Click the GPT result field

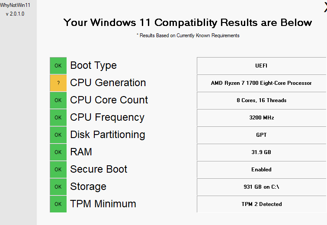point(261,135)
